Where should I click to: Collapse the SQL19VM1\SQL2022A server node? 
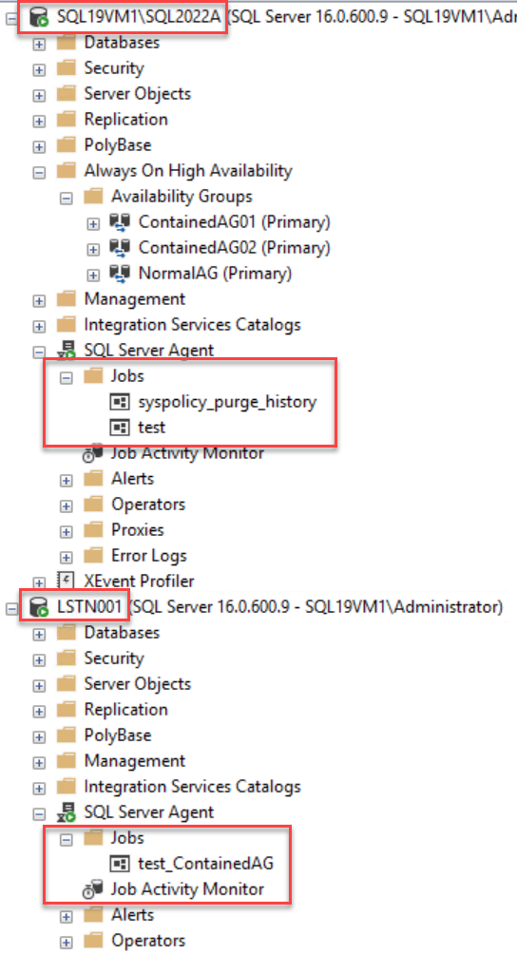click(x=11, y=19)
